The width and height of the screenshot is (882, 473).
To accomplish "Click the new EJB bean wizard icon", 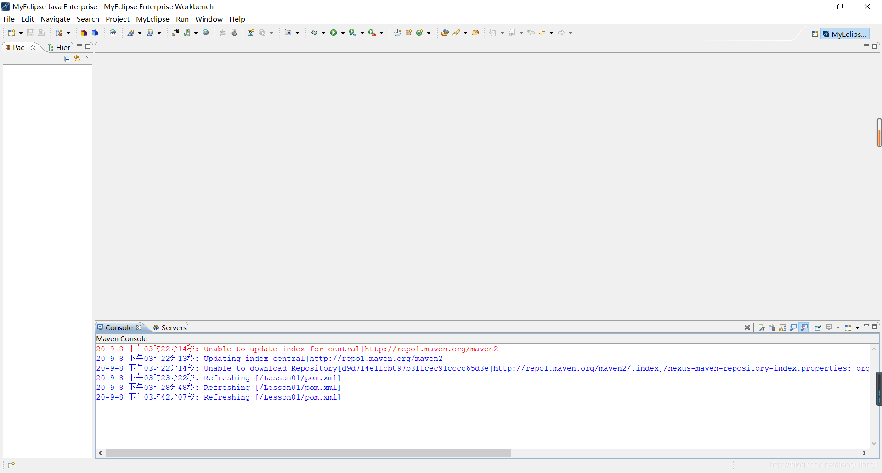I will 59,33.
